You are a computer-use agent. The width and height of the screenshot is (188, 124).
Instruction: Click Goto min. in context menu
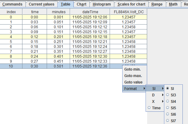click(132, 69)
